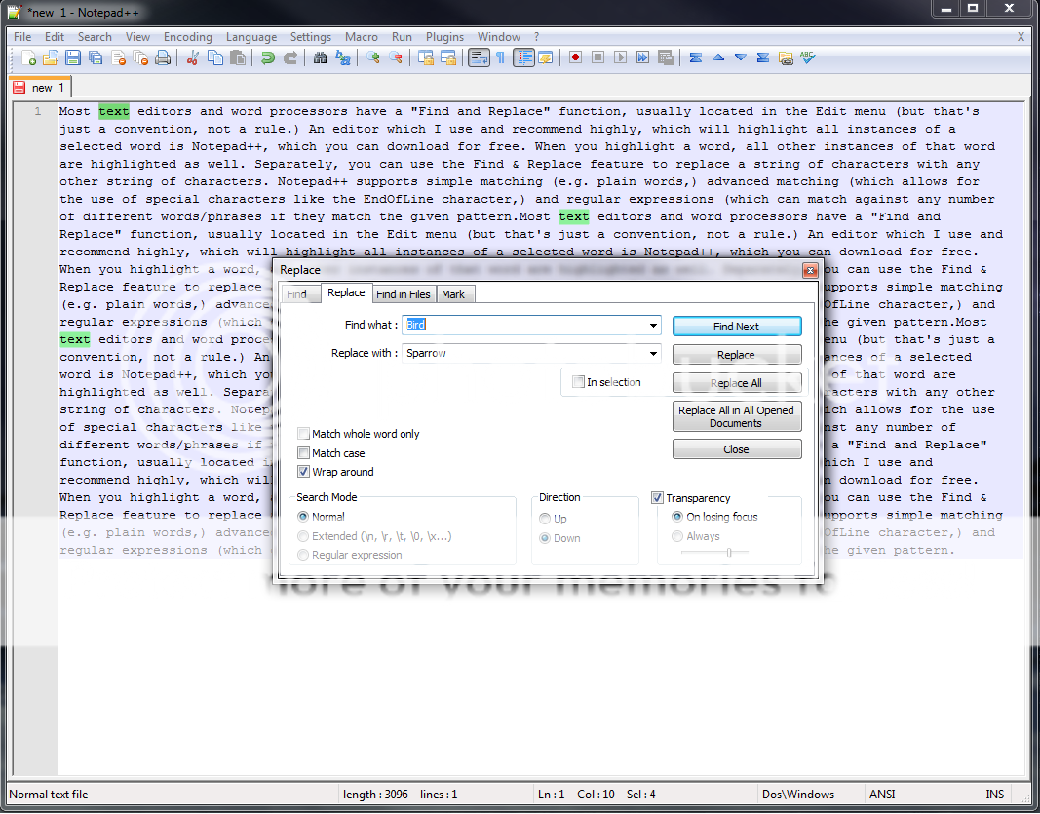The height and width of the screenshot is (814, 1040).
Task: Click the Save All toolbar icon
Action: 96,58
